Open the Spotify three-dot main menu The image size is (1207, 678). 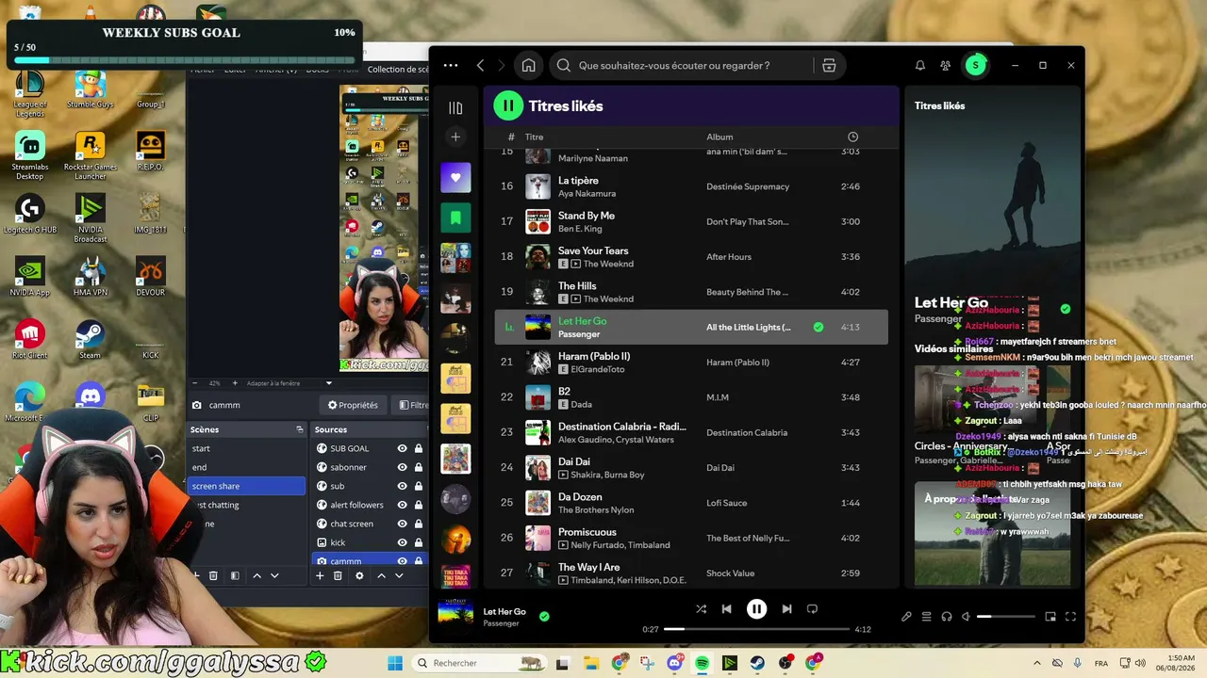point(451,65)
